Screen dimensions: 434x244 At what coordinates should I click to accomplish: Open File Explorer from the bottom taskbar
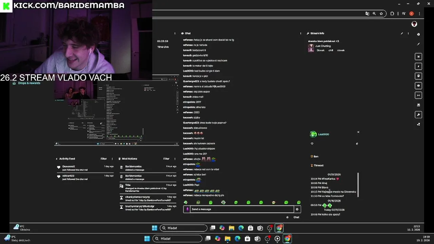pyautogui.click(x=228, y=239)
